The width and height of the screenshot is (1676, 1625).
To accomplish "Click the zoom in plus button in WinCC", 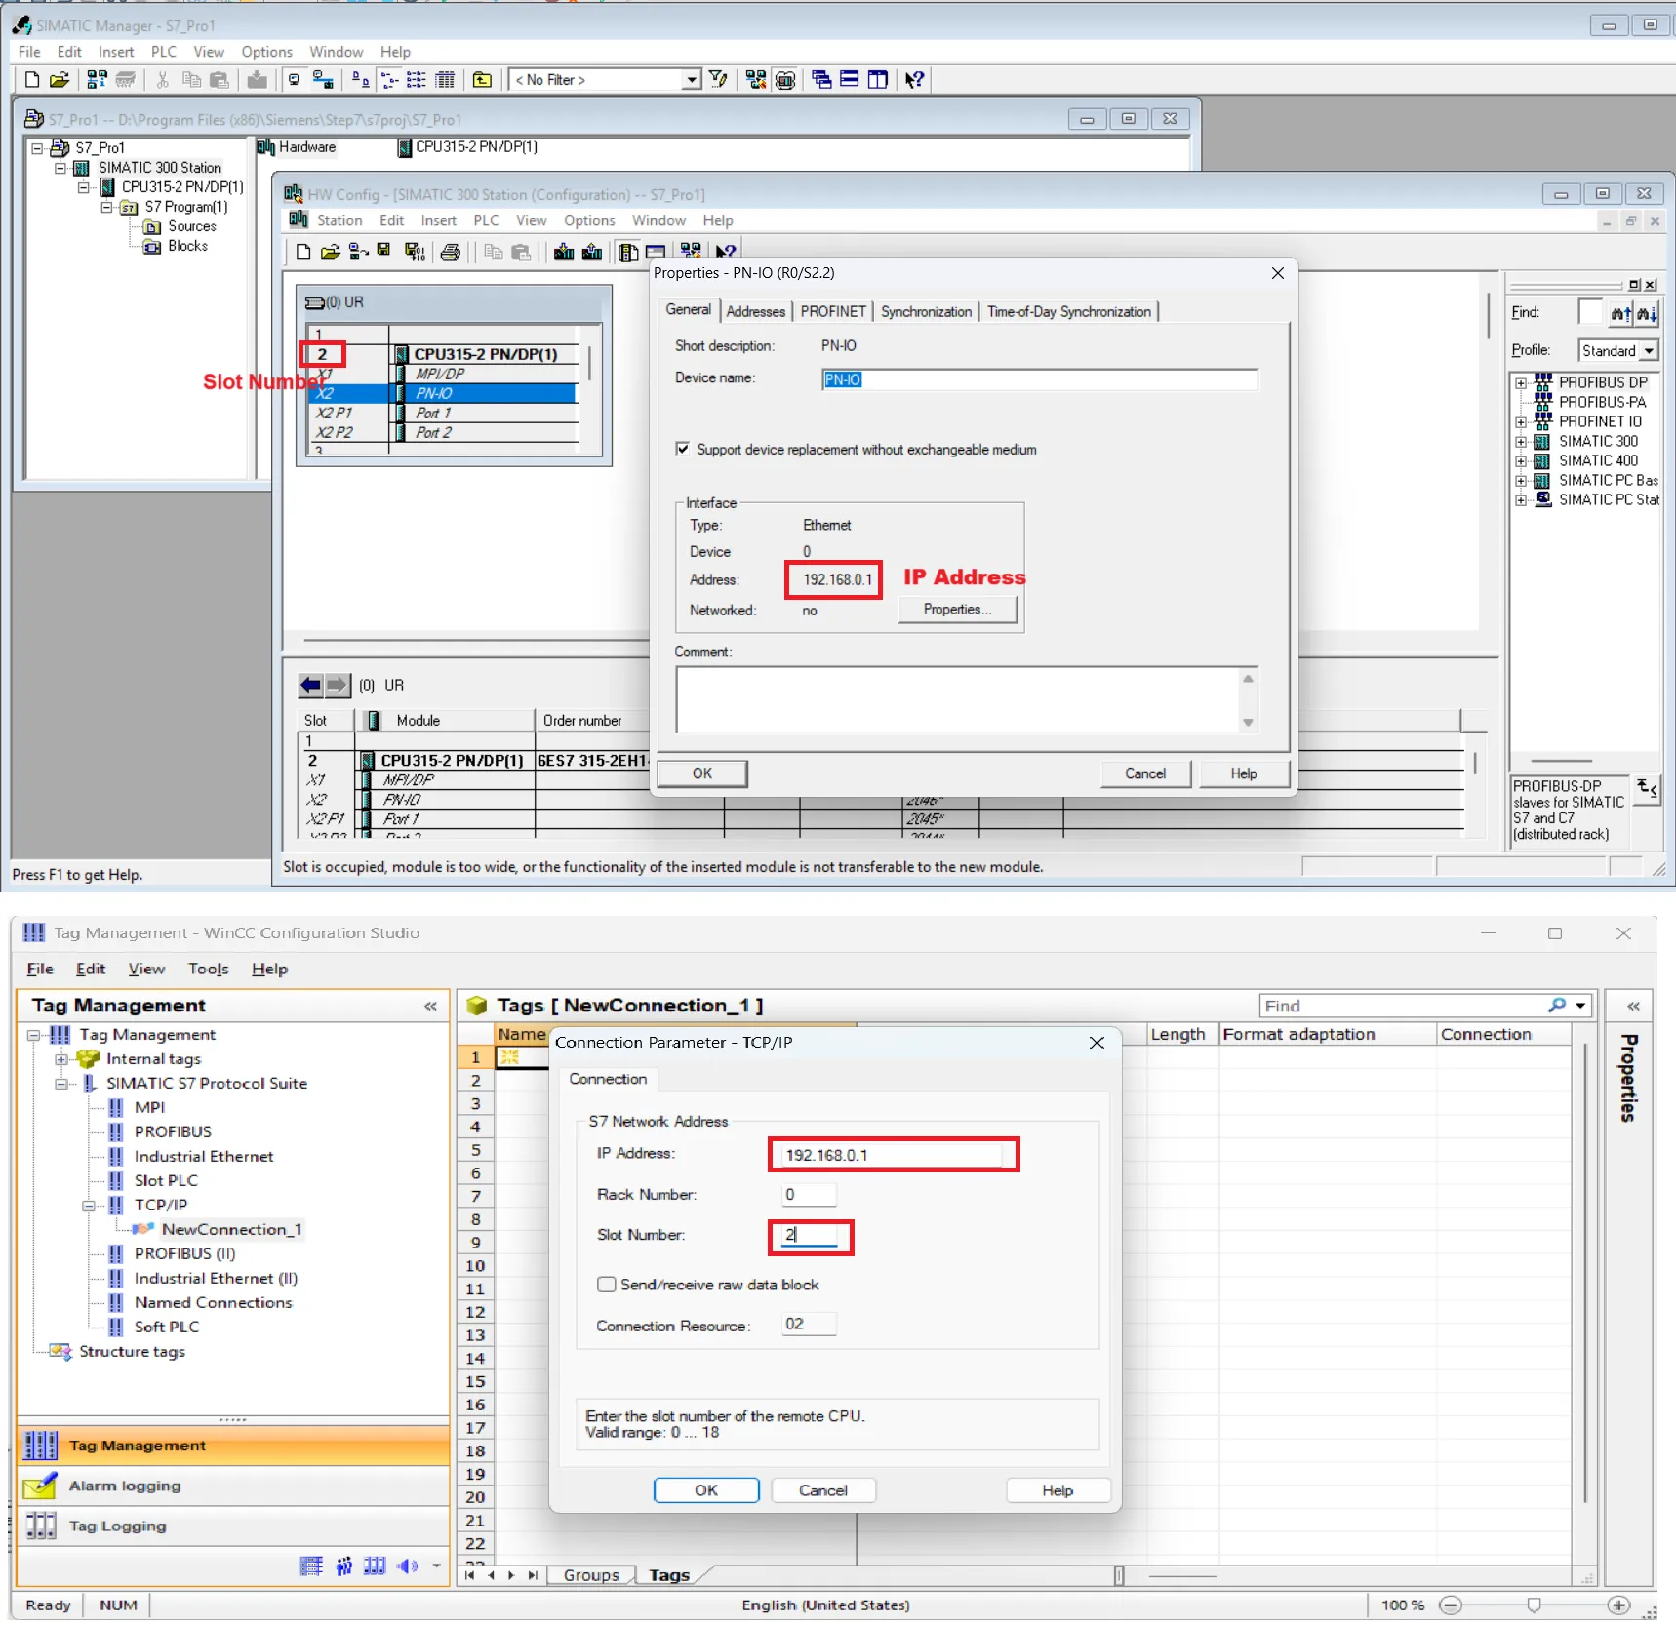I will [1618, 1605].
